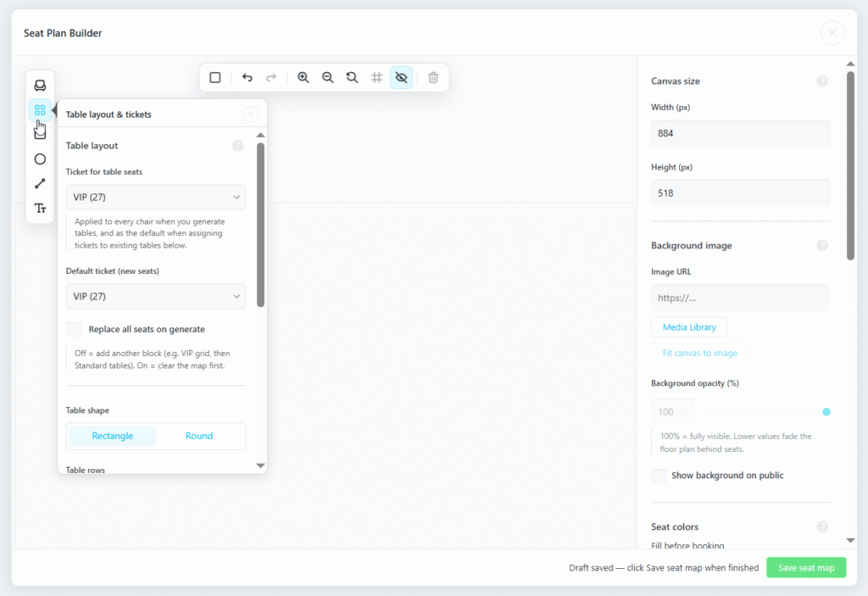
Task: Enable Replace all seats on generate
Action: click(74, 329)
